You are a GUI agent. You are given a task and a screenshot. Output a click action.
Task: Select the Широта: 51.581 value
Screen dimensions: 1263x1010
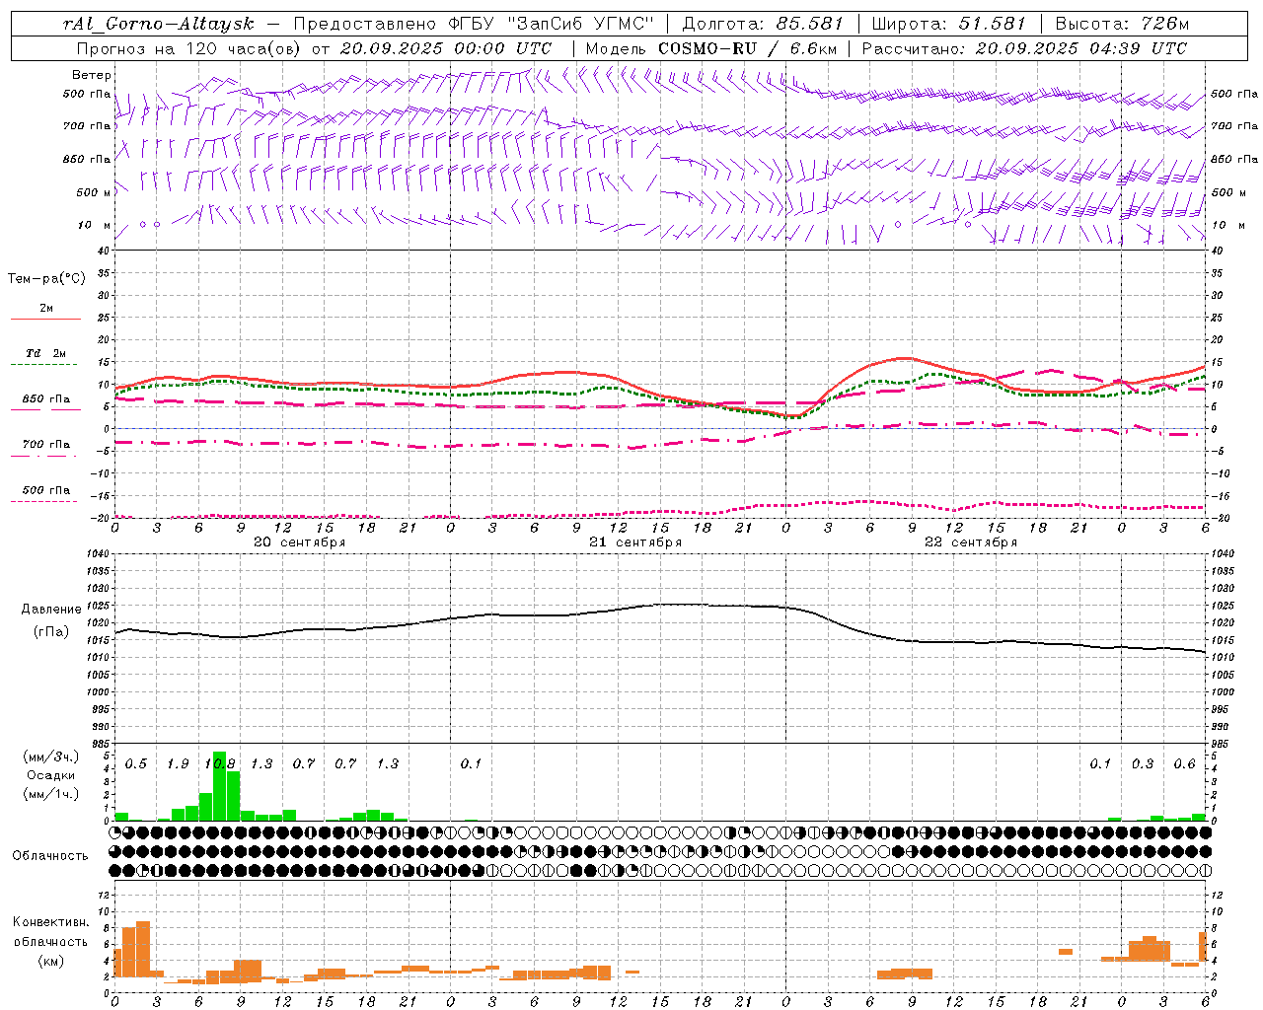(948, 24)
